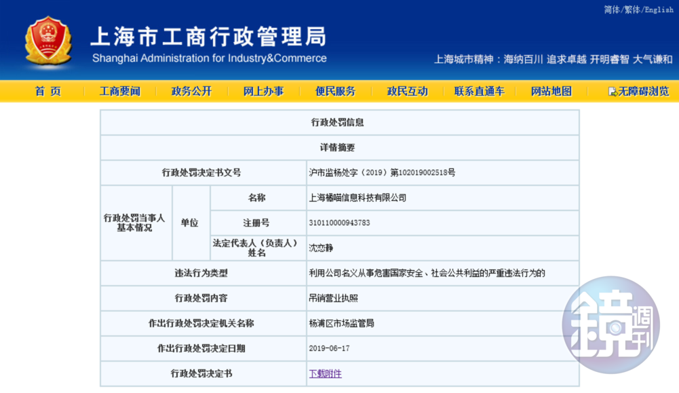Click the 行政处罚决定书 label cell
This screenshot has height=393, width=679.
pos(203,373)
